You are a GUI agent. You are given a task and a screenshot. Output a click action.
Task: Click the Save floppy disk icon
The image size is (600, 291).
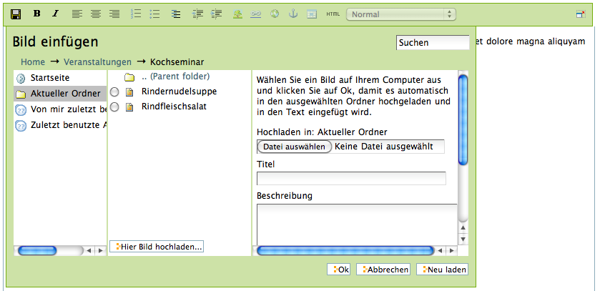pos(16,14)
